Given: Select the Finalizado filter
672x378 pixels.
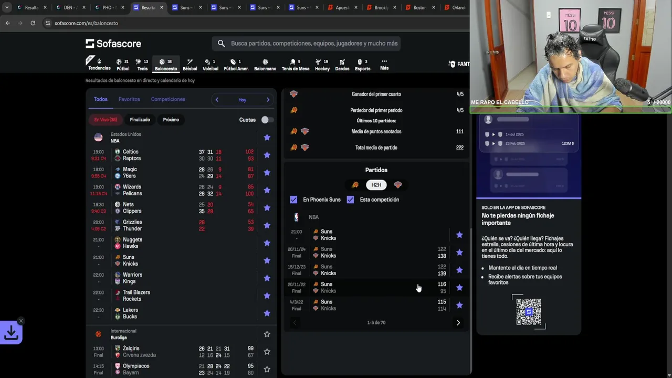Looking at the screenshot, I should [140, 120].
